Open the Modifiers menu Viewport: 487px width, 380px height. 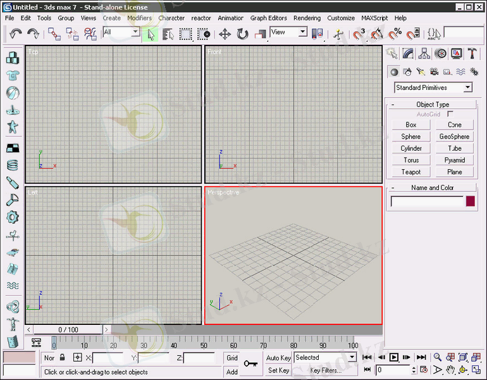pyautogui.click(x=139, y=18)
